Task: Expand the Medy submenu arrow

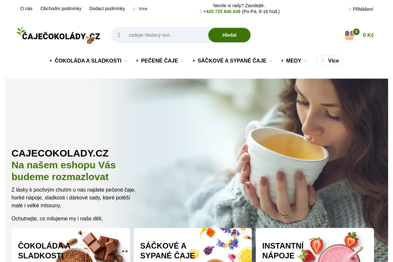Action: [305, 61]
